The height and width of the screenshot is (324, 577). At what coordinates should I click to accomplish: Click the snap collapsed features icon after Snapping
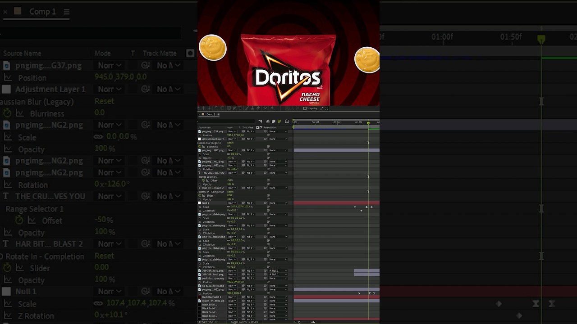[326, 108]
